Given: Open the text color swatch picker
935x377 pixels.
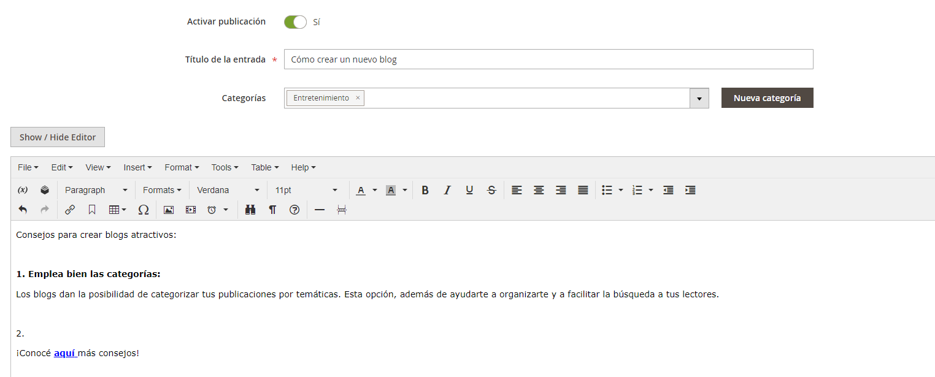Looking at the screenshot, I should click(361, 190).
